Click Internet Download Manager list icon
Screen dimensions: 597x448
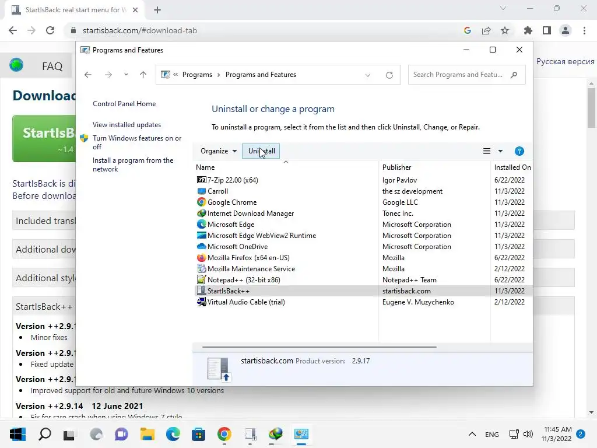(201, 213)
